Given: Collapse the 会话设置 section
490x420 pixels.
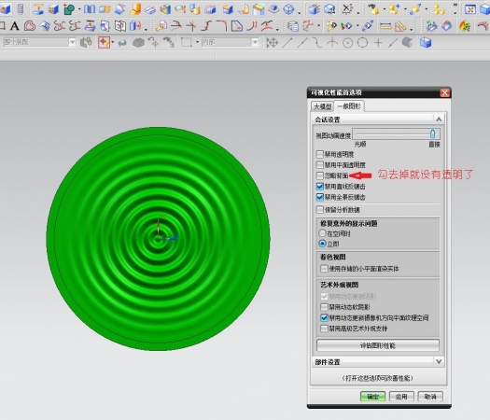Looking at the screenshot, I should click(x=439, y=119).
